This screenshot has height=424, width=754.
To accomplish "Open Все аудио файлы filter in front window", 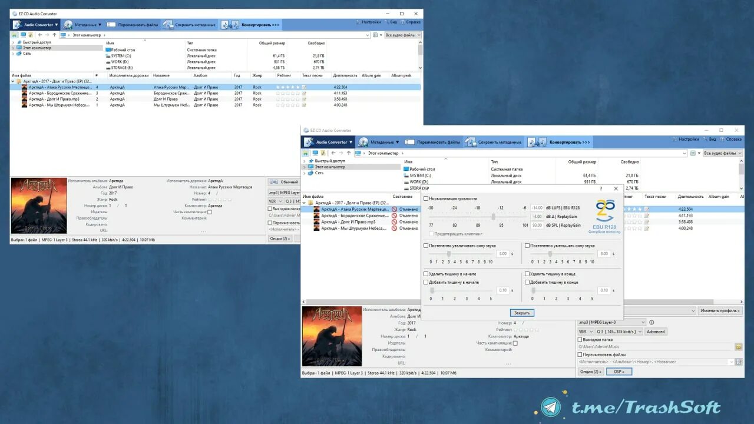I will point(723,153).
